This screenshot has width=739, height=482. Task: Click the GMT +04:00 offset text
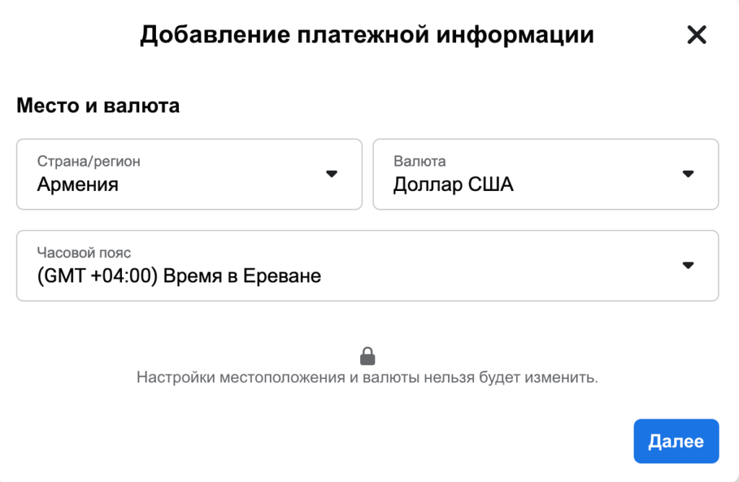97,275
